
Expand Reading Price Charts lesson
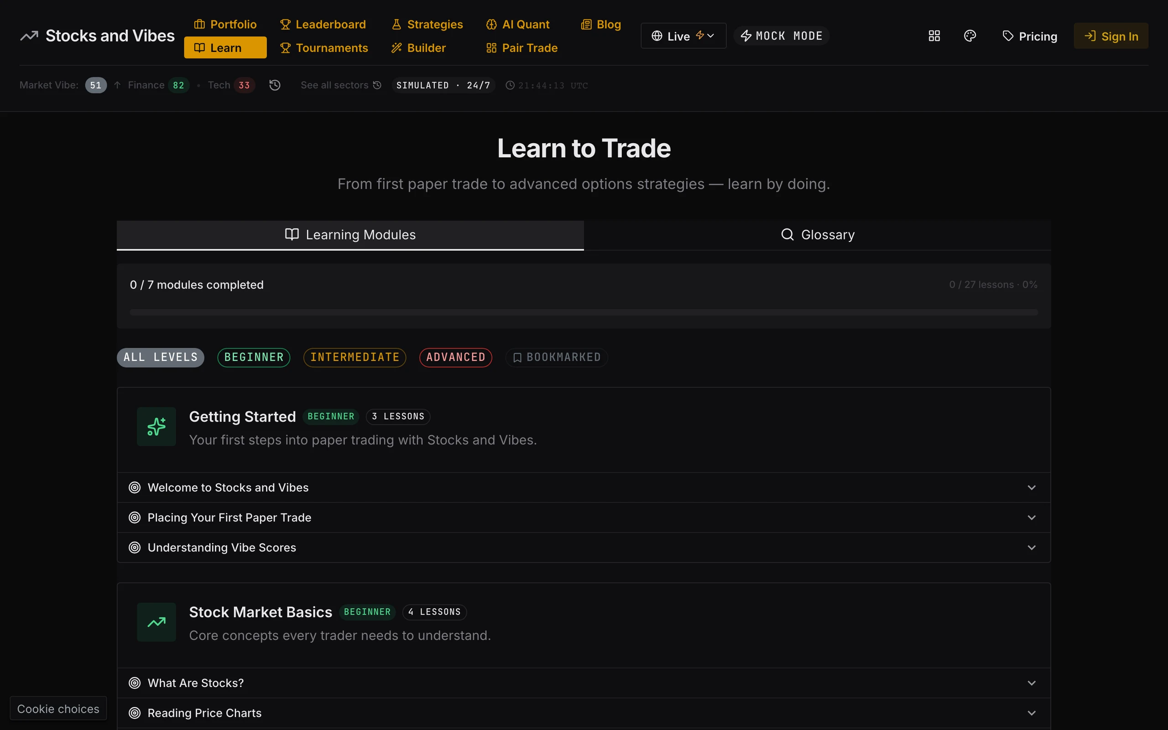pyautogui.click(x=584, y=713)
